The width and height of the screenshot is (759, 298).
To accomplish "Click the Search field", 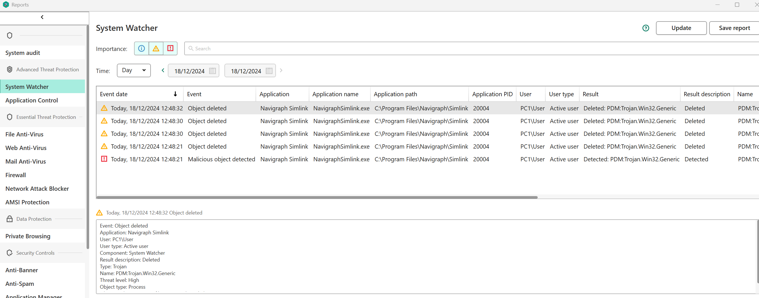I will click(x=471, y=48).
